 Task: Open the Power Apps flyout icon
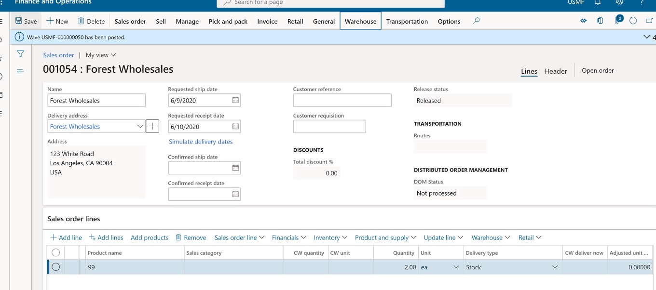[x=583, y=21]
